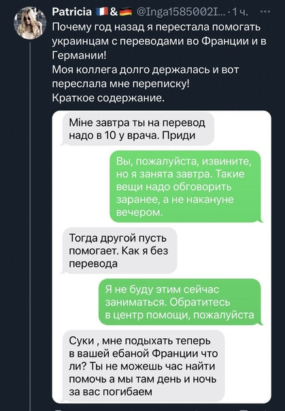
Task: Tap the green bubble 'Вы, пожалуйста, извините'
Action: (x=185, y=186)
